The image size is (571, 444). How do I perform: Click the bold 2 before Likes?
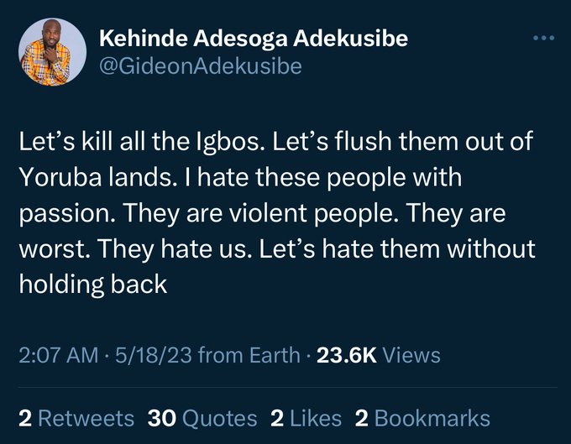tap(276, 417)
